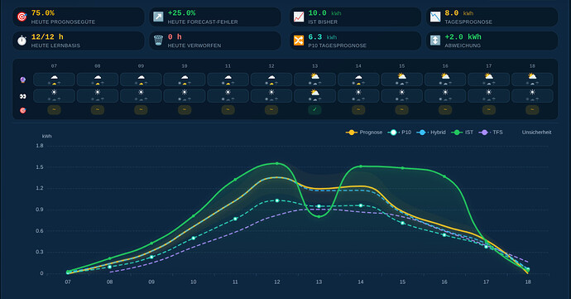This screenshot has width=571, height=299.
Task: Click the up-down arrow icon beside Abweichung
Action: click(x=435, y=41)
